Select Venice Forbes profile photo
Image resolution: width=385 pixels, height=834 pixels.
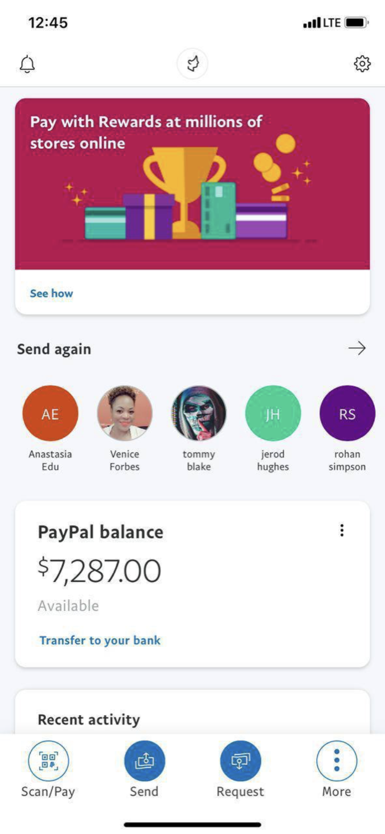pyautogui.click(x=125, y=413)
